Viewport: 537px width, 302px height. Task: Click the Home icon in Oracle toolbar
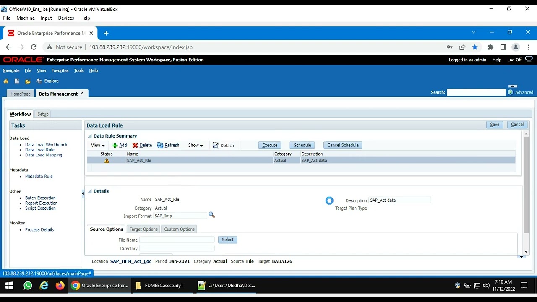tap(6, 81)
